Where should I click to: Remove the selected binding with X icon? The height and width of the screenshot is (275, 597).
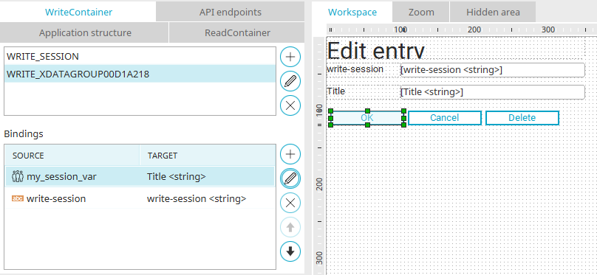tap(290, 203)
